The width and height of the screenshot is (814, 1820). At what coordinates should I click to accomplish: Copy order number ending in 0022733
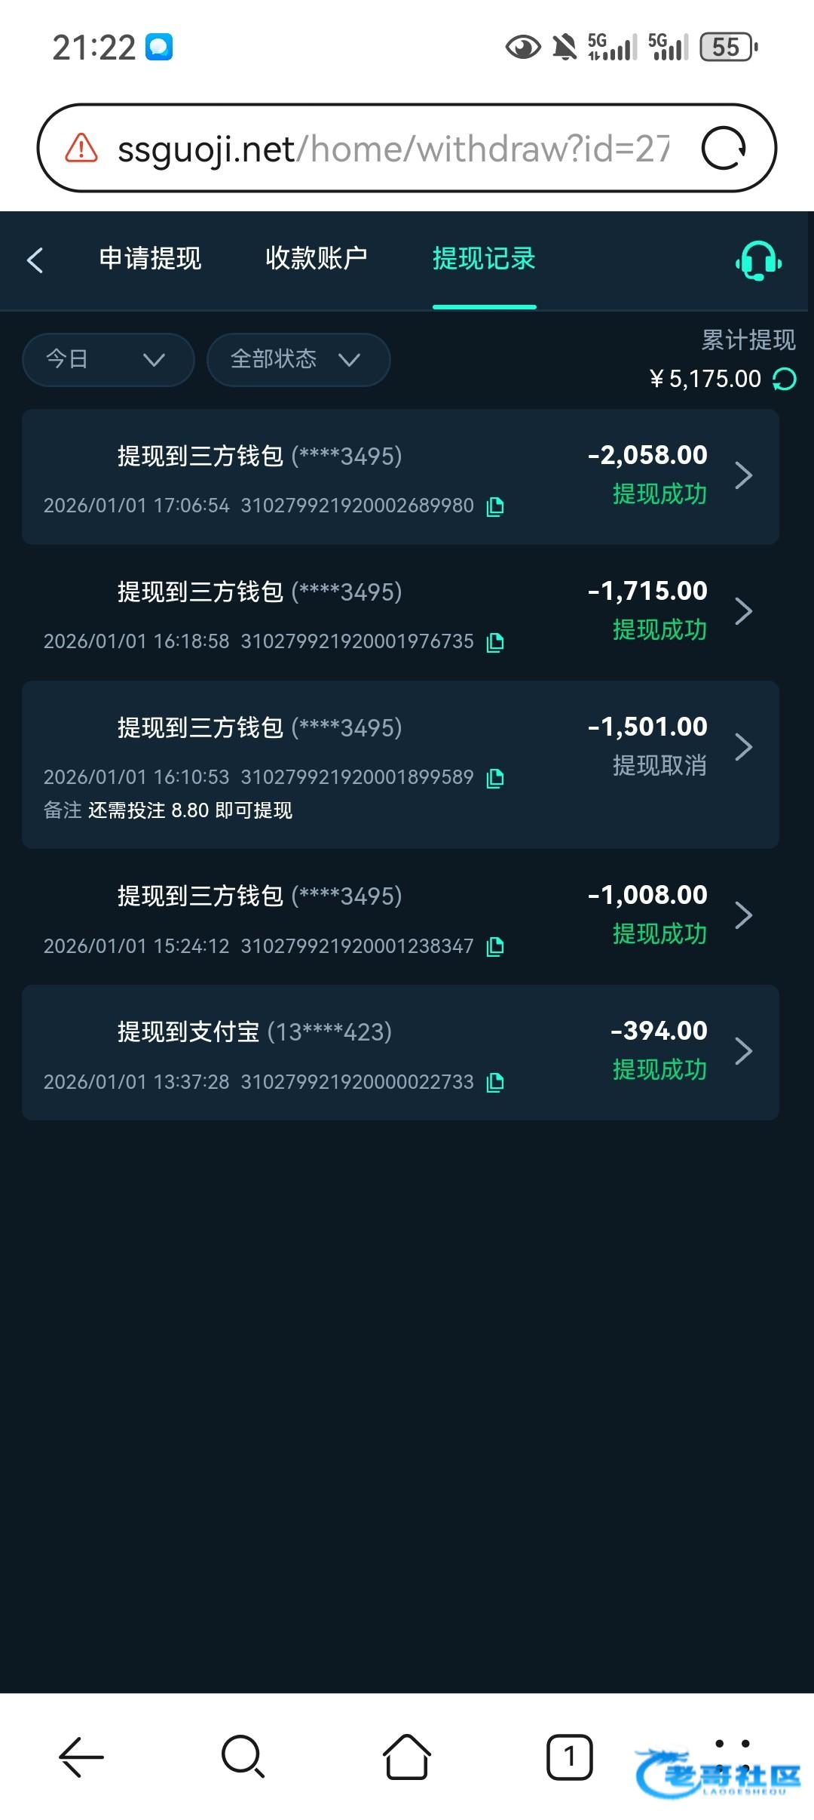pos(495,1082)
